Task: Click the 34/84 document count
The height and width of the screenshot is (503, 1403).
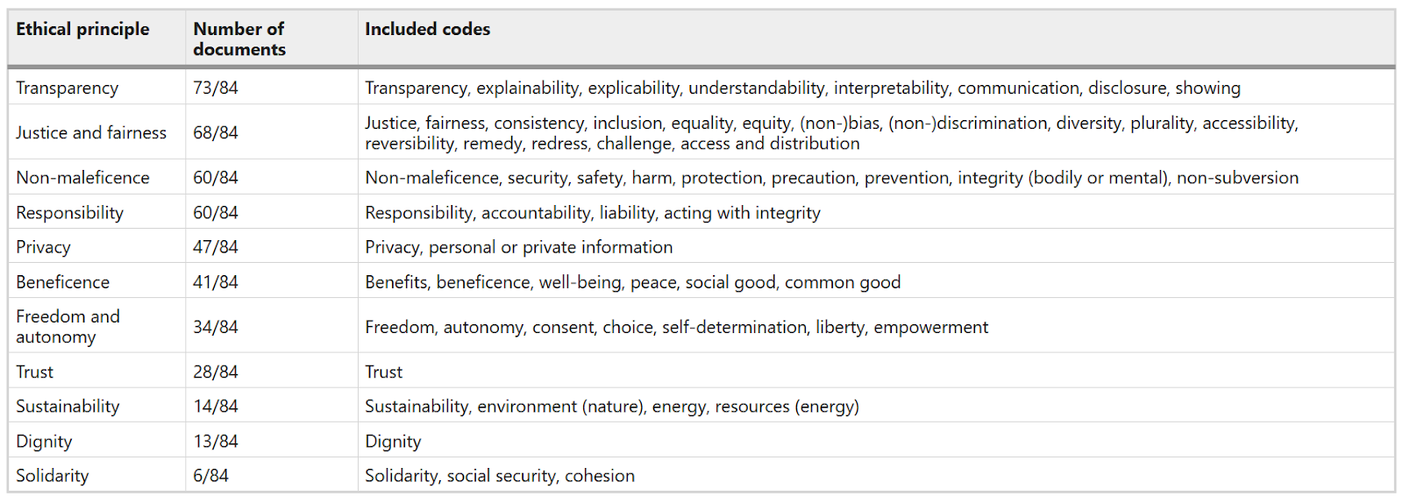Action: click(216, 327)
